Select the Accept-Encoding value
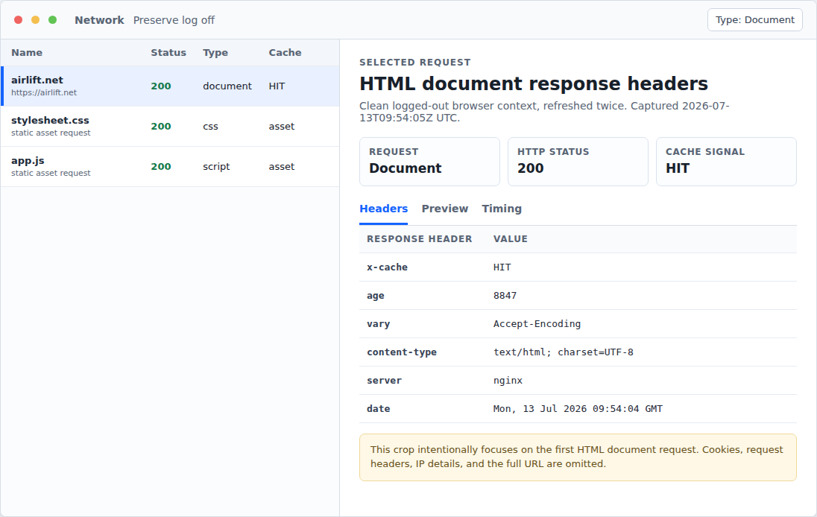Viewport: 817px width, 517px height. [537, 324]
